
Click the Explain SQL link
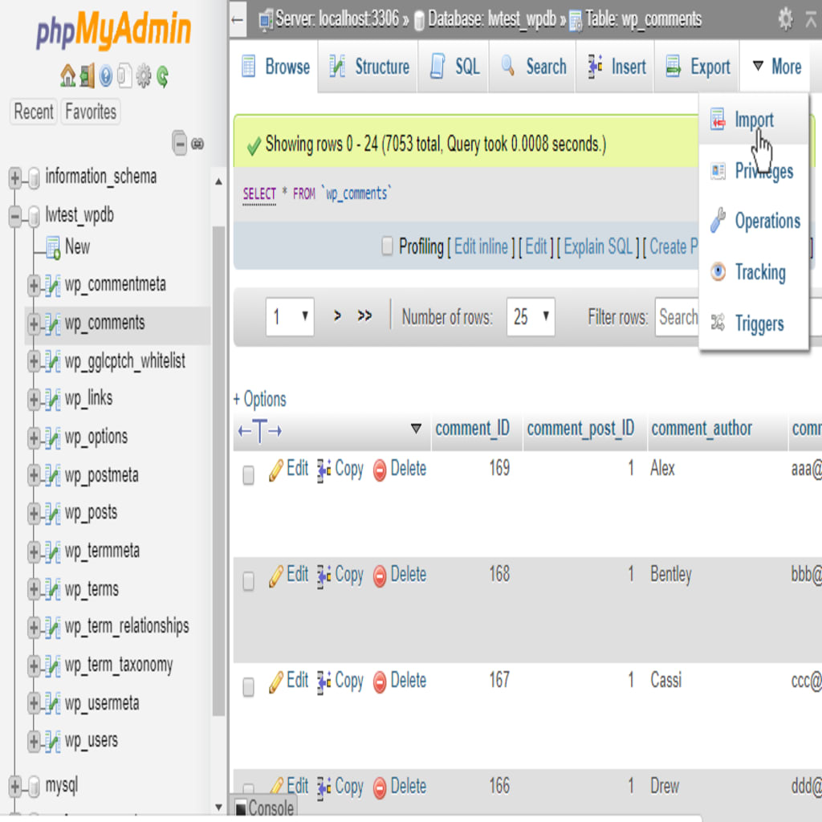598,246
